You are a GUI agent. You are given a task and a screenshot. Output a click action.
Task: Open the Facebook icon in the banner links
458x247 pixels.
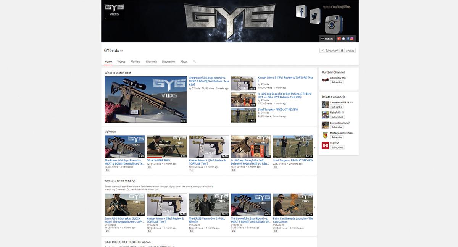pos(348,39)
